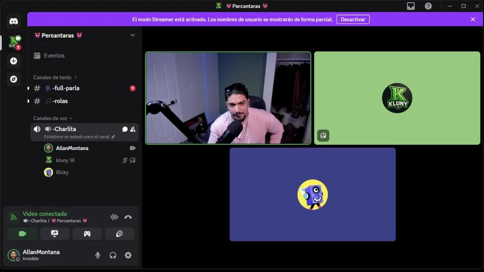Click Invisible status text
Image resolution: width=484 pixels, height=272 pixels.
(31, 259)
